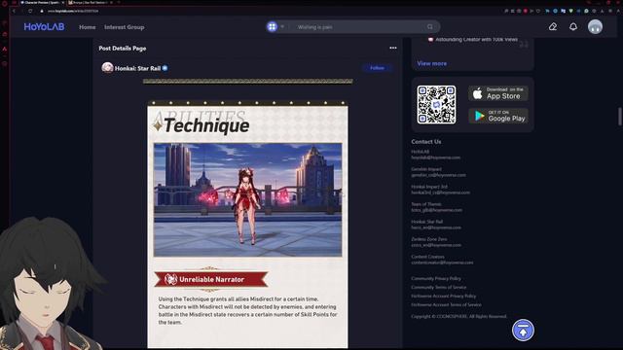Open the post's three-dot options menu
Viewport: 623px width, 350px height.
(393, 48)
